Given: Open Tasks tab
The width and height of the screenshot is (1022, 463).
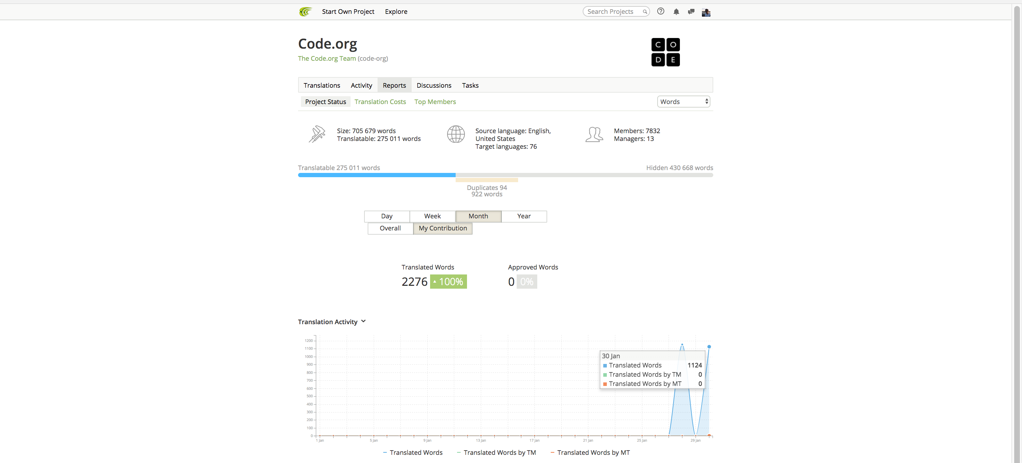Looking at the screenshot, I should tap(470, 85).
